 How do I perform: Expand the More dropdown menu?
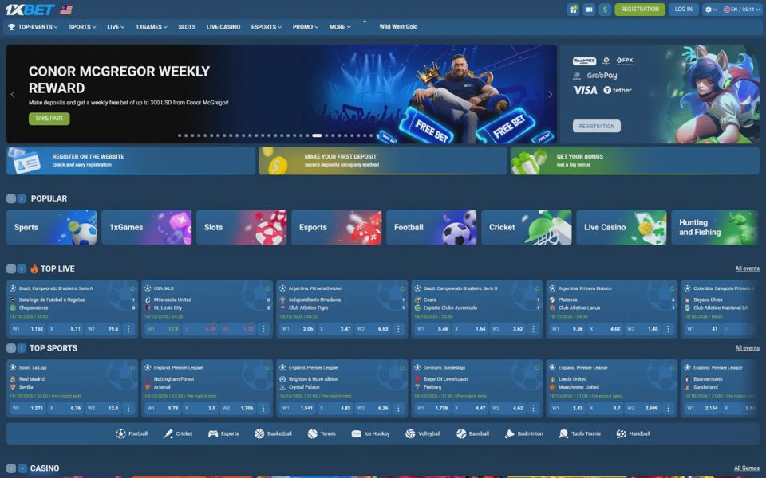pyautogui.click(x=340, y=27)
